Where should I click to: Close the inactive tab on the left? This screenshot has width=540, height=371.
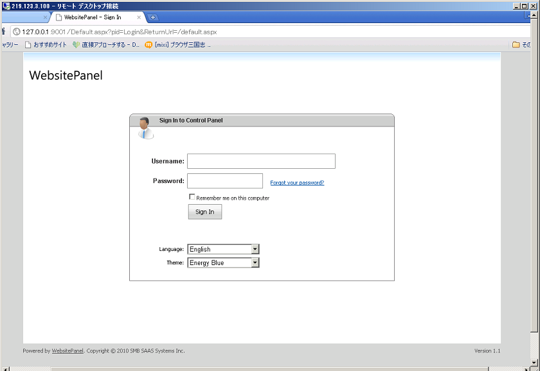click(45, 17)
